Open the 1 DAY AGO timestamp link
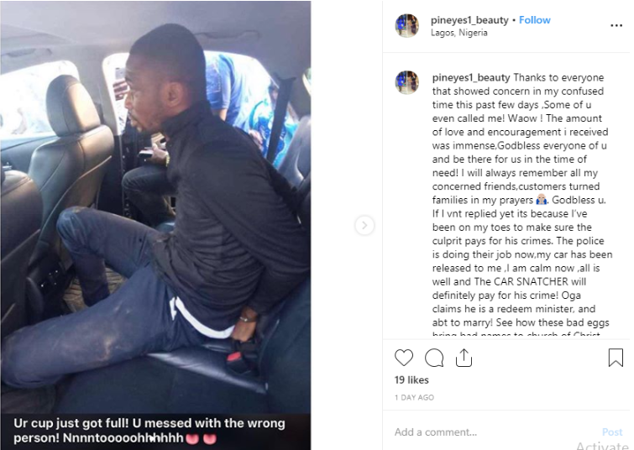 tap(415, 397)
